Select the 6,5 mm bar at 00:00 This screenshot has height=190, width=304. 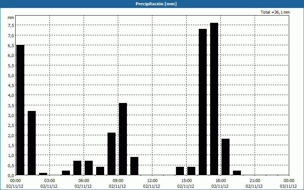coord(21,110)
